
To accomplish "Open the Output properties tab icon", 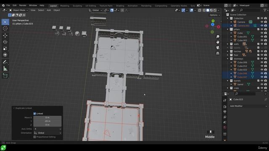I will [x=225, y=112].
